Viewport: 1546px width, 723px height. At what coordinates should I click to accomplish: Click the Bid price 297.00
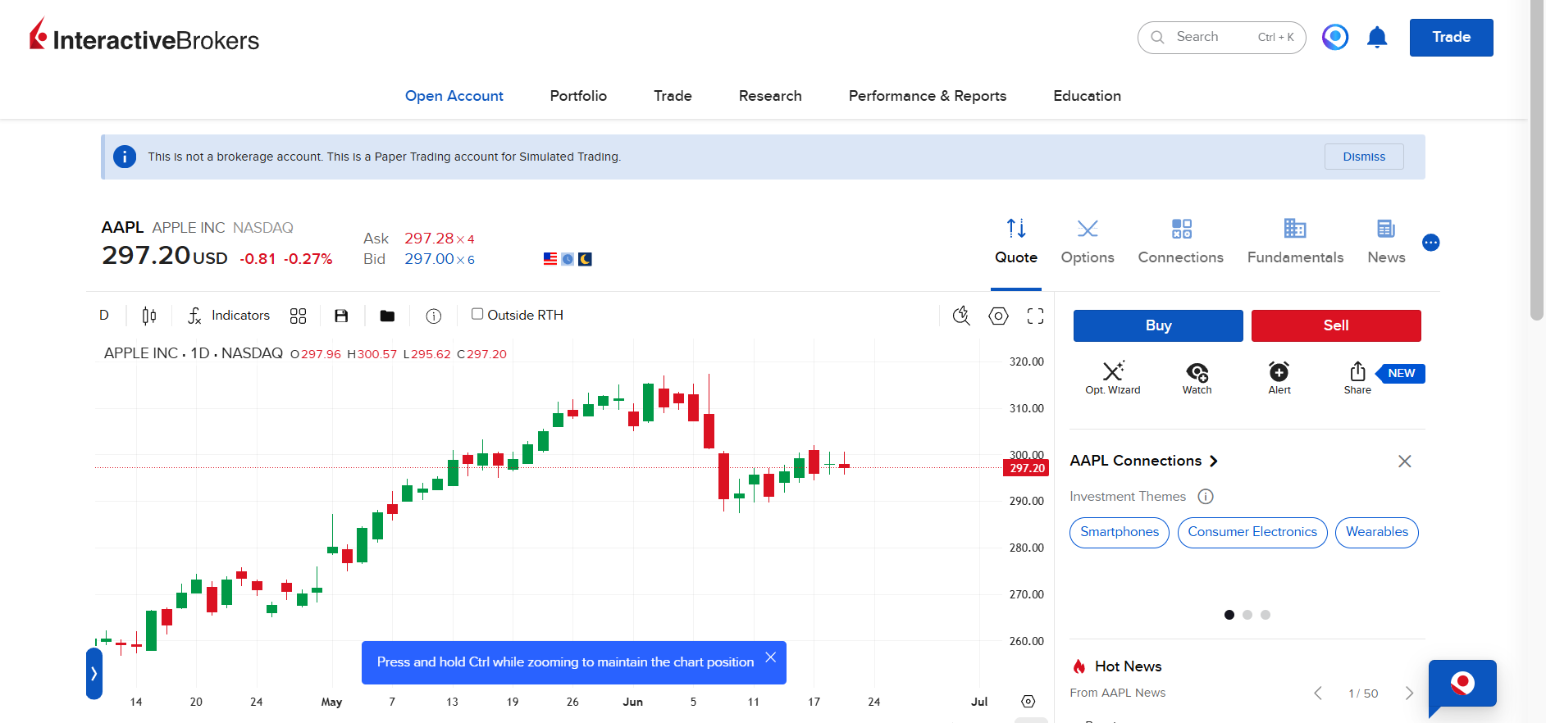tap(429, 259)
